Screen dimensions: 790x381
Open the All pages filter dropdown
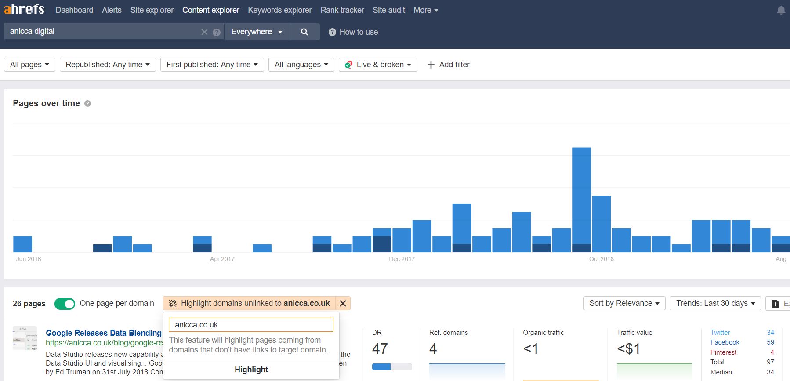coord(29,65)
